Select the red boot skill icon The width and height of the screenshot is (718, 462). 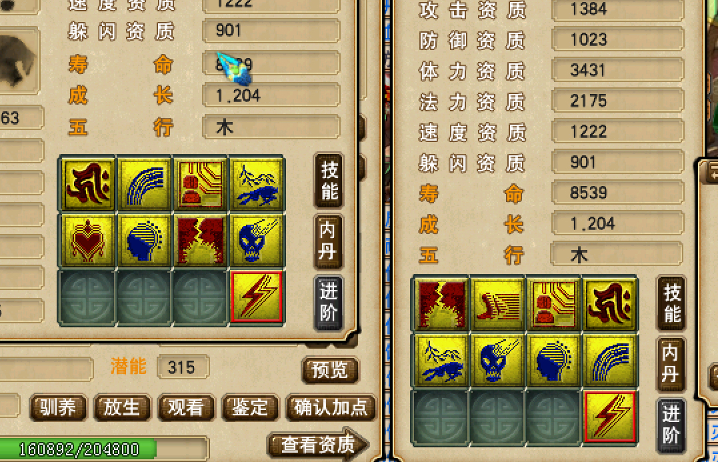[498, 303]
